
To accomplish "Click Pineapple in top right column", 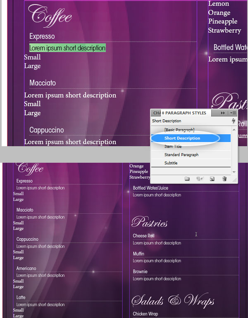I will [x=223, y=21].
